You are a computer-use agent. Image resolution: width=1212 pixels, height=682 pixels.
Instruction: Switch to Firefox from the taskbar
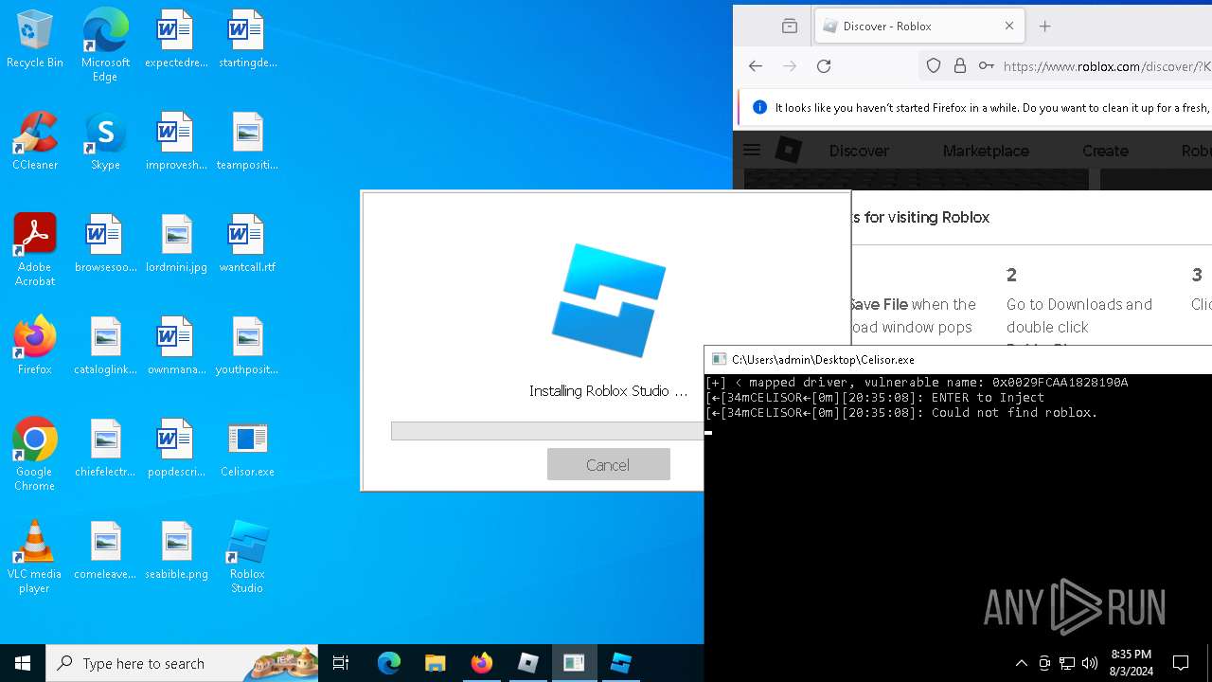[x=481, y=663]
